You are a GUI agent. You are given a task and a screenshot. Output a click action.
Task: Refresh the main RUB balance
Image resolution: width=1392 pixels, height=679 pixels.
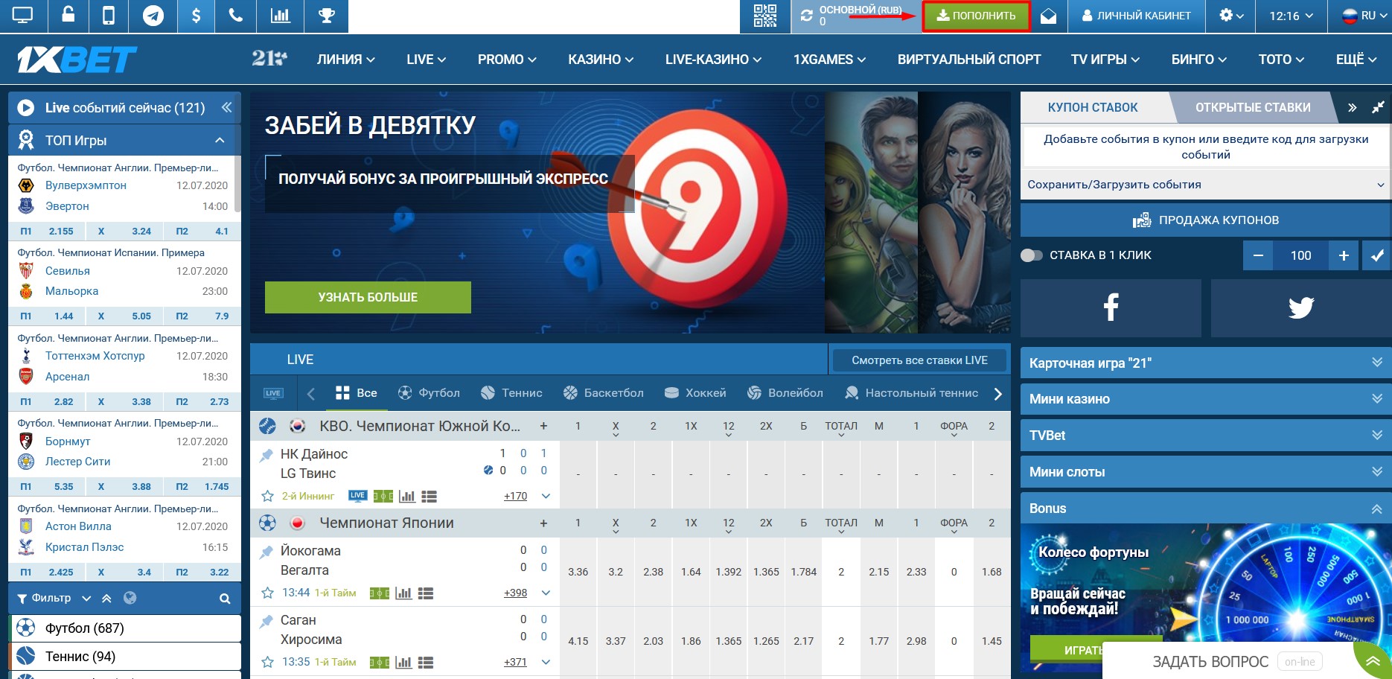[806, 16]
